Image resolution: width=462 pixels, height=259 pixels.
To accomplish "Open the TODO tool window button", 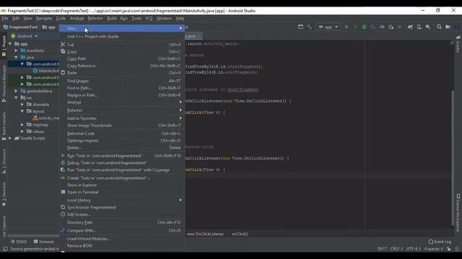I will (19, 242).
